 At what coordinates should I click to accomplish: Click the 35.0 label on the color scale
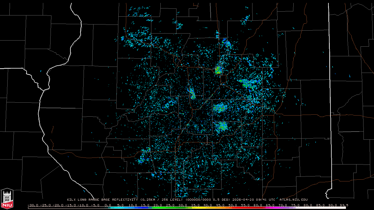(195, 205)
